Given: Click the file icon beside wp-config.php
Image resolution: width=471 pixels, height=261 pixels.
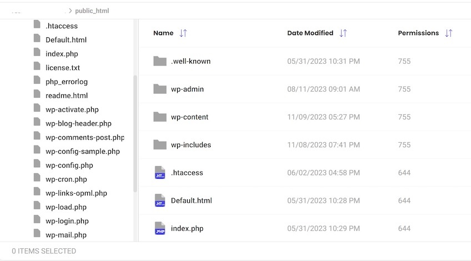Looking at the screenshot, I should pyautogui.click(x=37, y=164).
